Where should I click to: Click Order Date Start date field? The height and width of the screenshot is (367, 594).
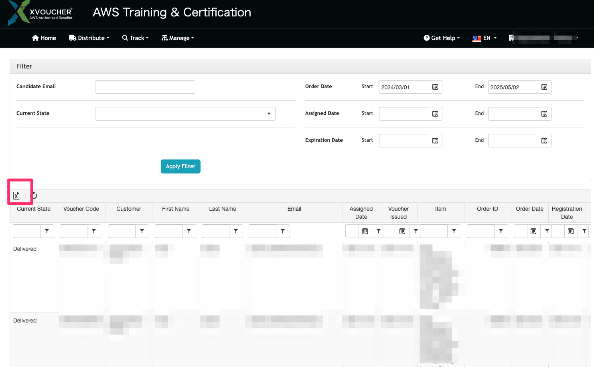pos(404,87)
